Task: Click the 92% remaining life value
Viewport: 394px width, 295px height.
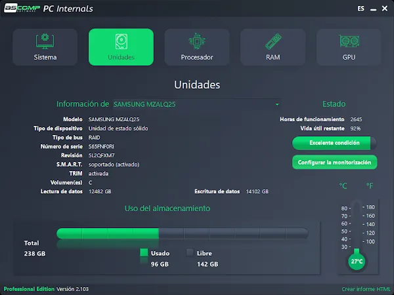Action: [x=355, y=128]
